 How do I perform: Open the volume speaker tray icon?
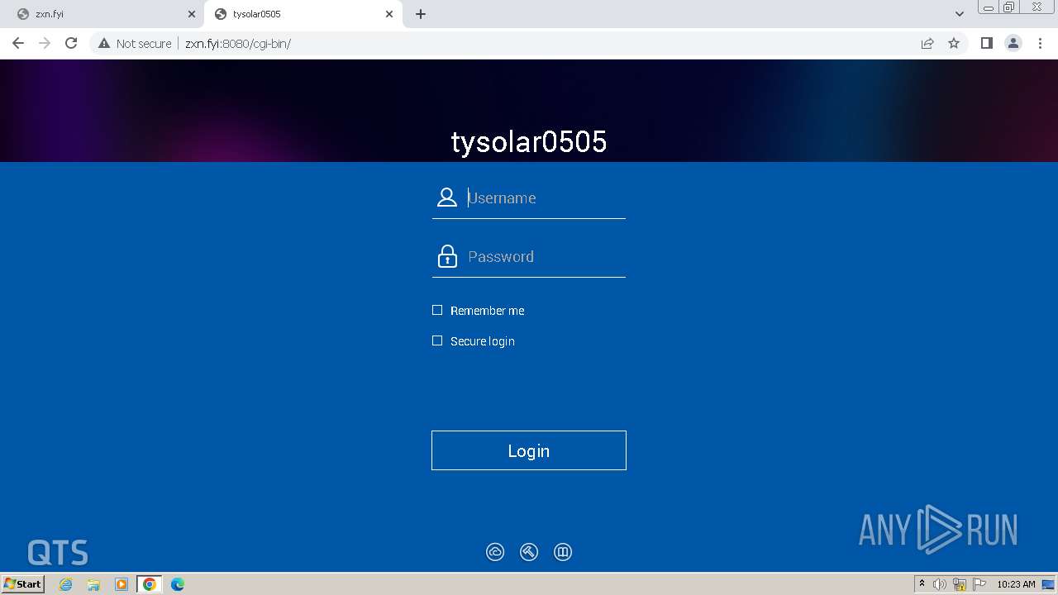point(940,584)
